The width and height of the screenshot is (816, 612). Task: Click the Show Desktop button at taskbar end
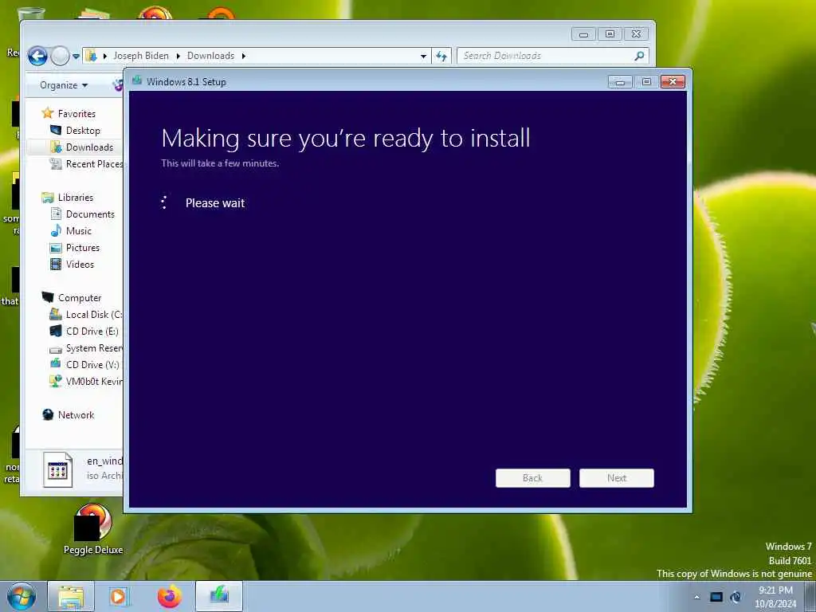tap(810, 596)
